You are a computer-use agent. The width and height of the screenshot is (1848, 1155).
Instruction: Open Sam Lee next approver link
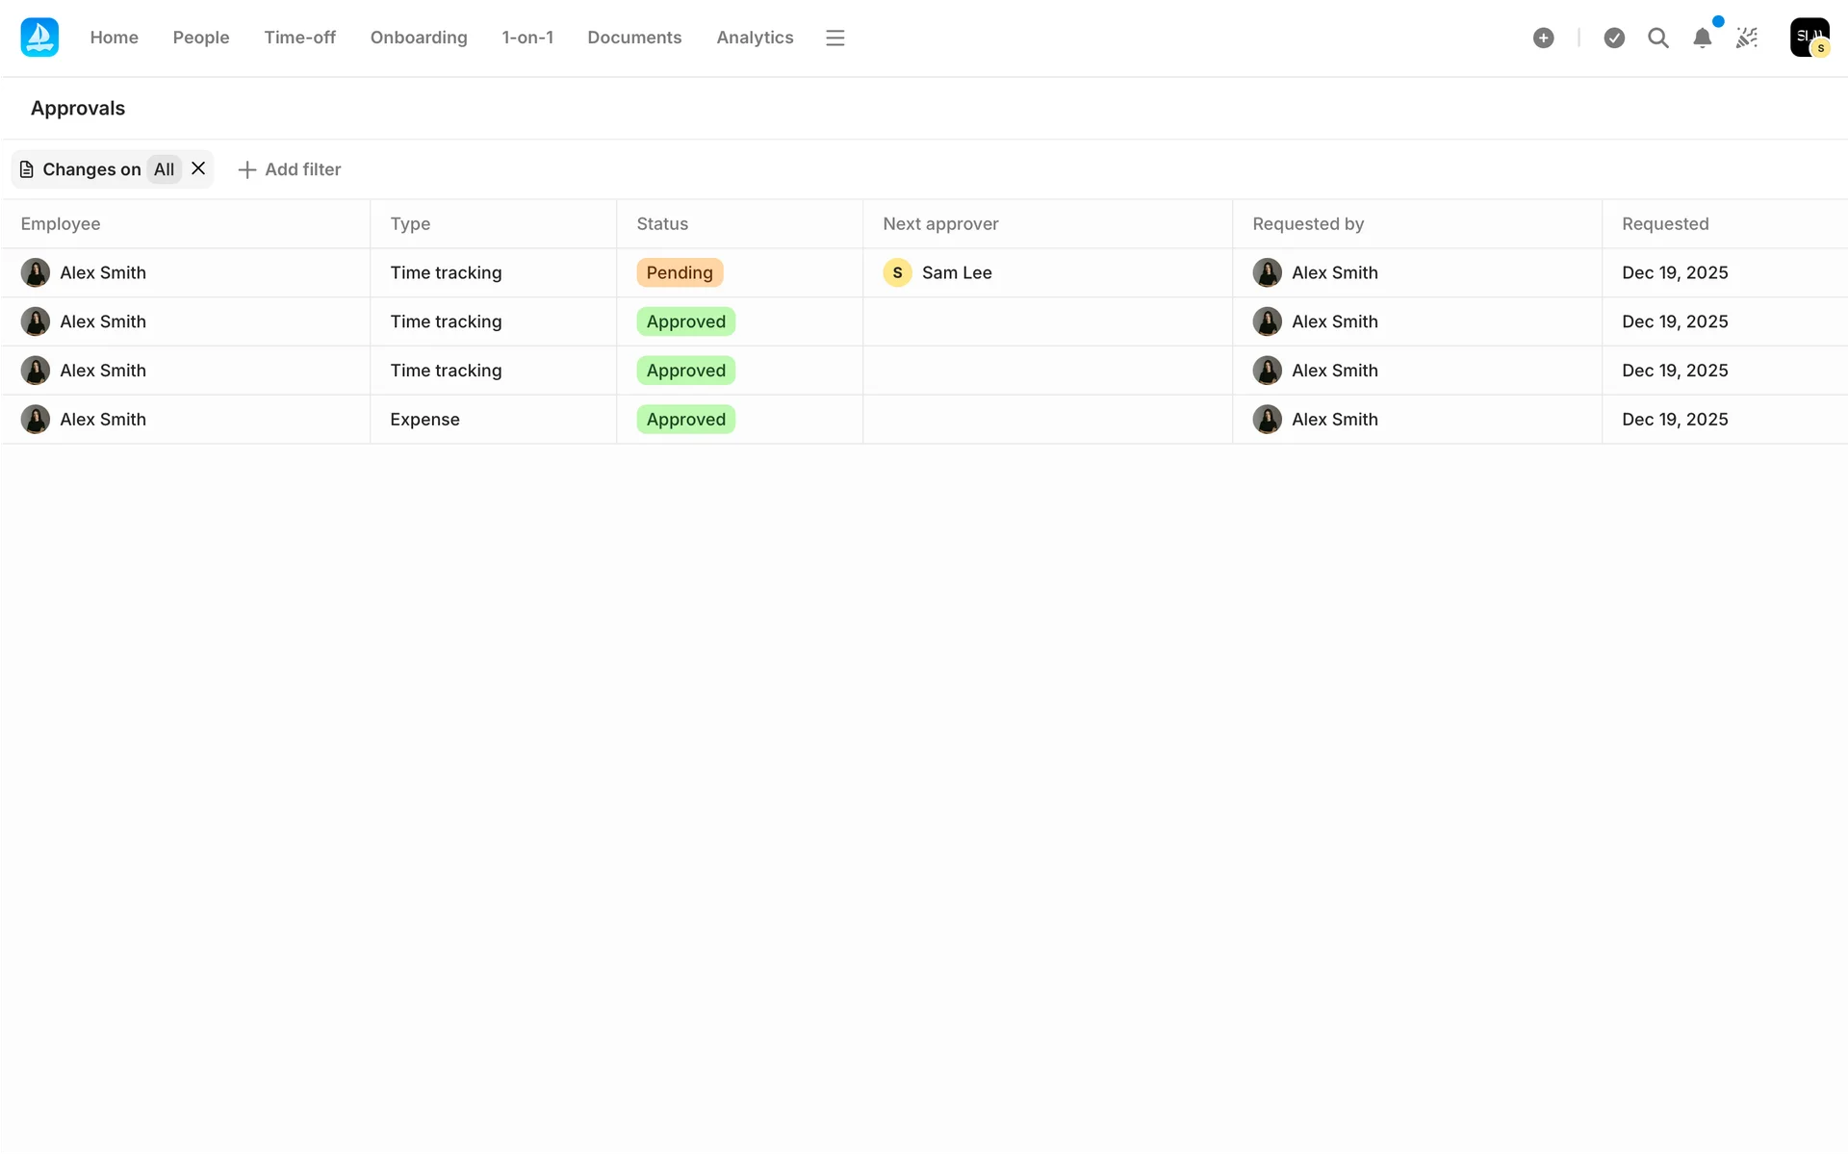tap(956, 272)
